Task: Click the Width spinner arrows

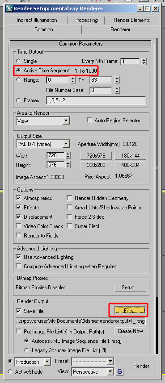Action: (68, 156)
